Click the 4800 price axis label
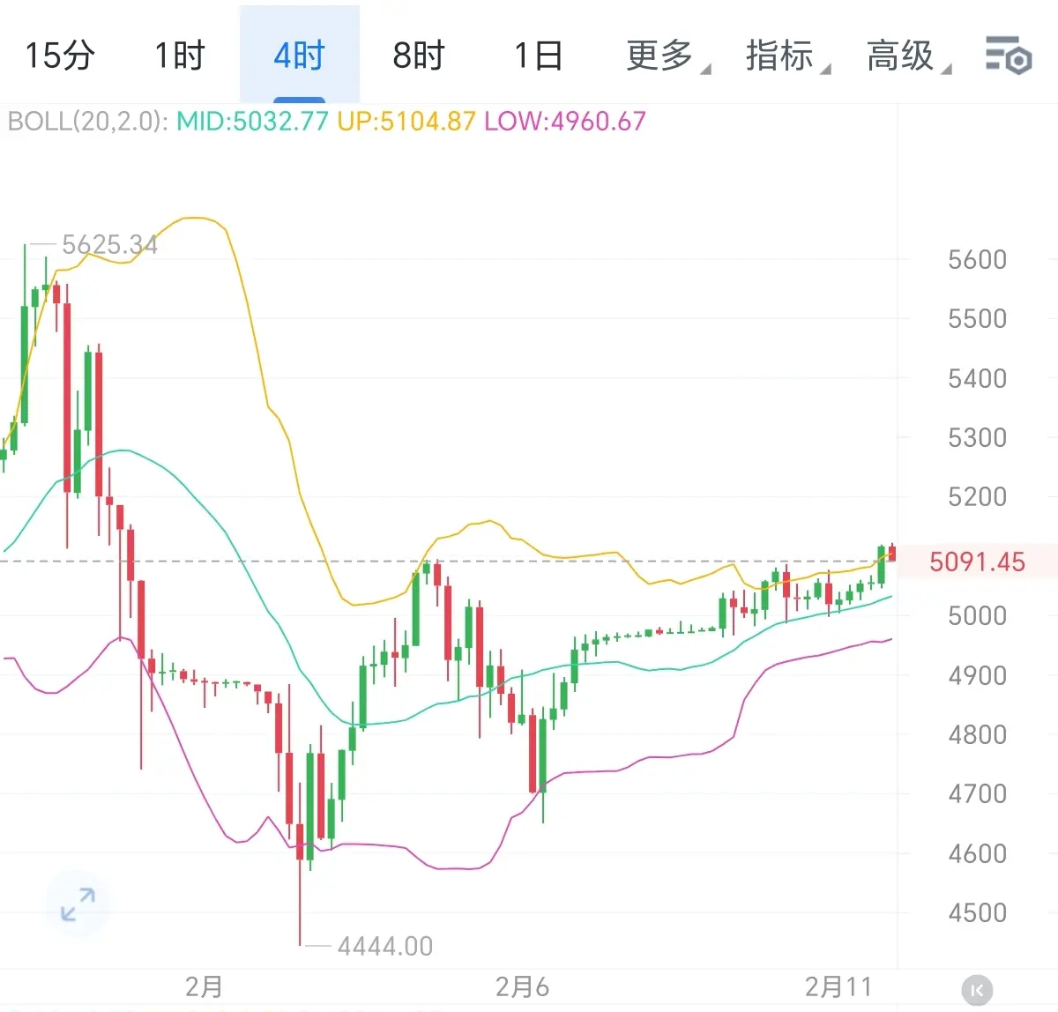The image size is (1058, 1012). pos(977,734)
